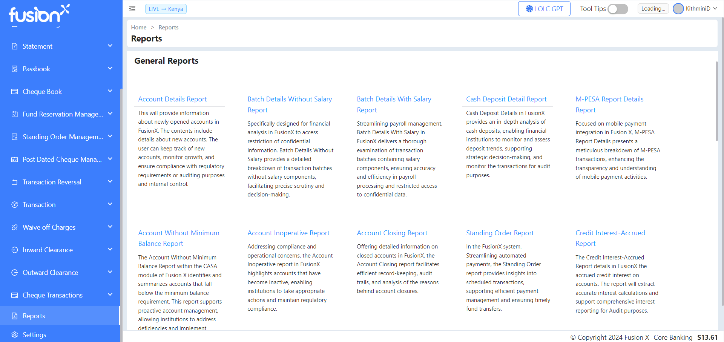Viewport: 724px width, 342px height.
Task: Select the Inward Clearance icon
Action: (14, 250)
